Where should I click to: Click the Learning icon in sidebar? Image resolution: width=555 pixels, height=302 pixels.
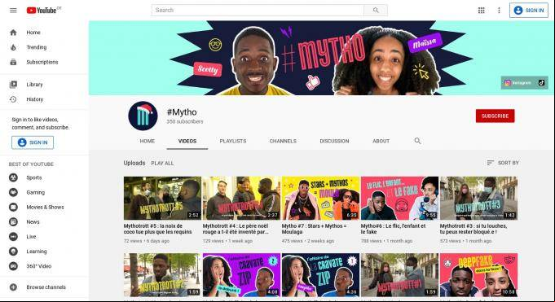pyautogui.click(x=13, y=252)
